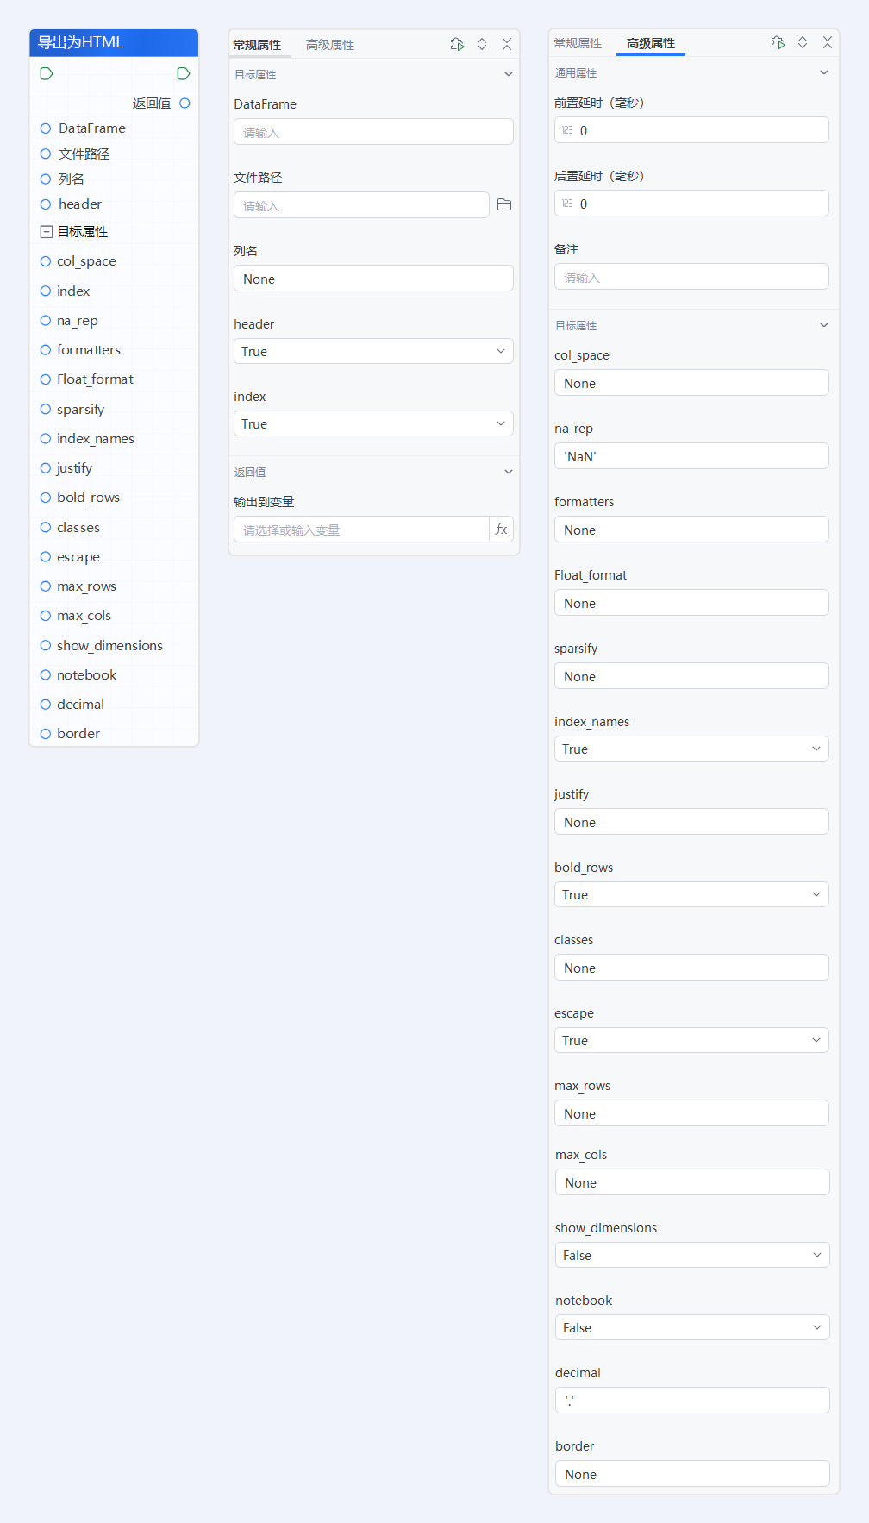Screen dimensions: 869x1523
Task: Collapse the 返回值 section chevron
Action: coord(509,472)
